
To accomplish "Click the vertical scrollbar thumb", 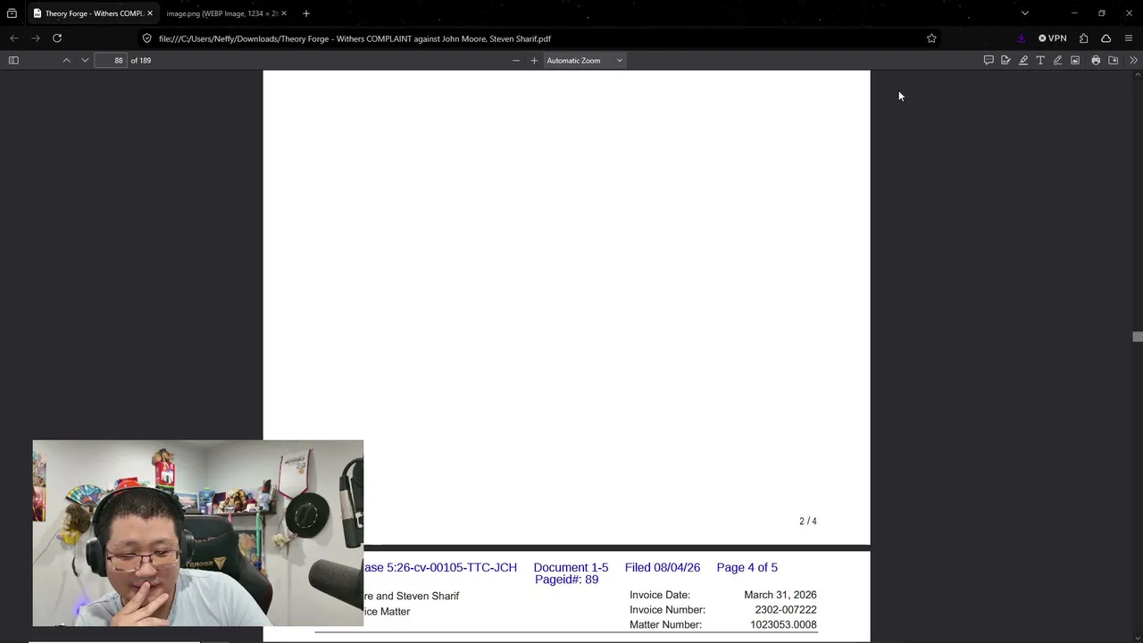I will [x=1137, y=337].
